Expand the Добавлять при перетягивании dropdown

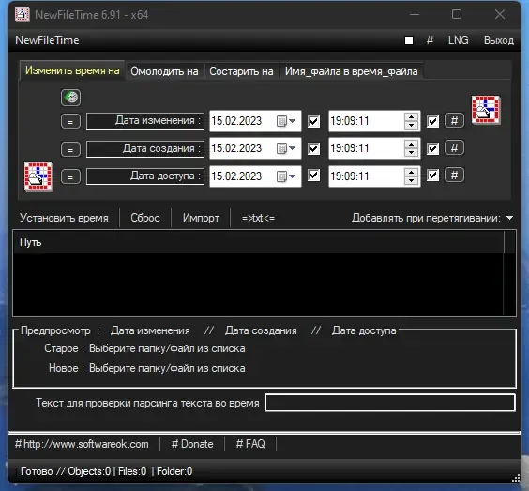(x=509, y=218)
